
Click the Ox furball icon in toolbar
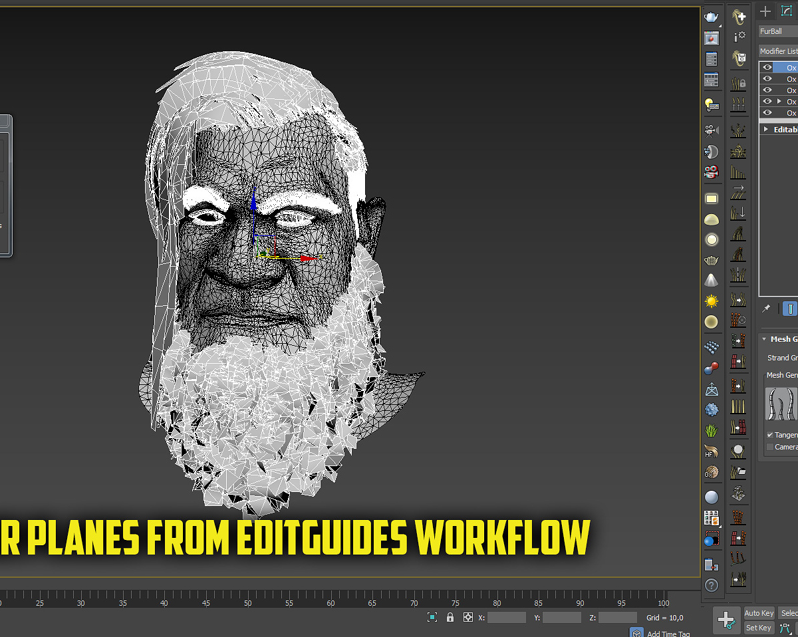pyautogui.click(x=712, y=472)
